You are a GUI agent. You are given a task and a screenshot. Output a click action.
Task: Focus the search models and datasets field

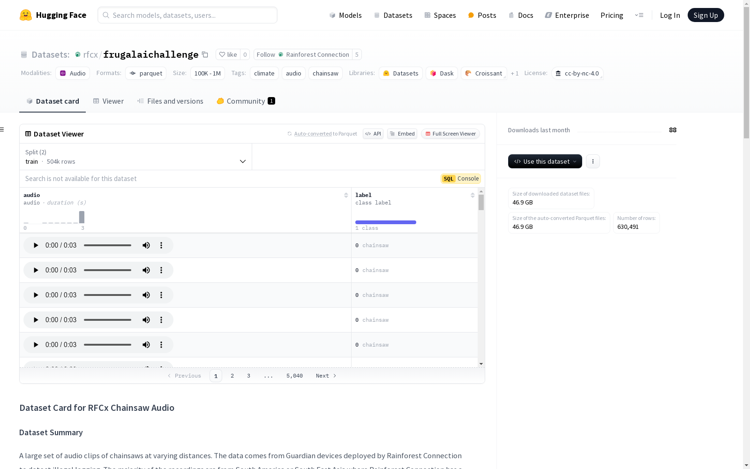tap(187, 15)
